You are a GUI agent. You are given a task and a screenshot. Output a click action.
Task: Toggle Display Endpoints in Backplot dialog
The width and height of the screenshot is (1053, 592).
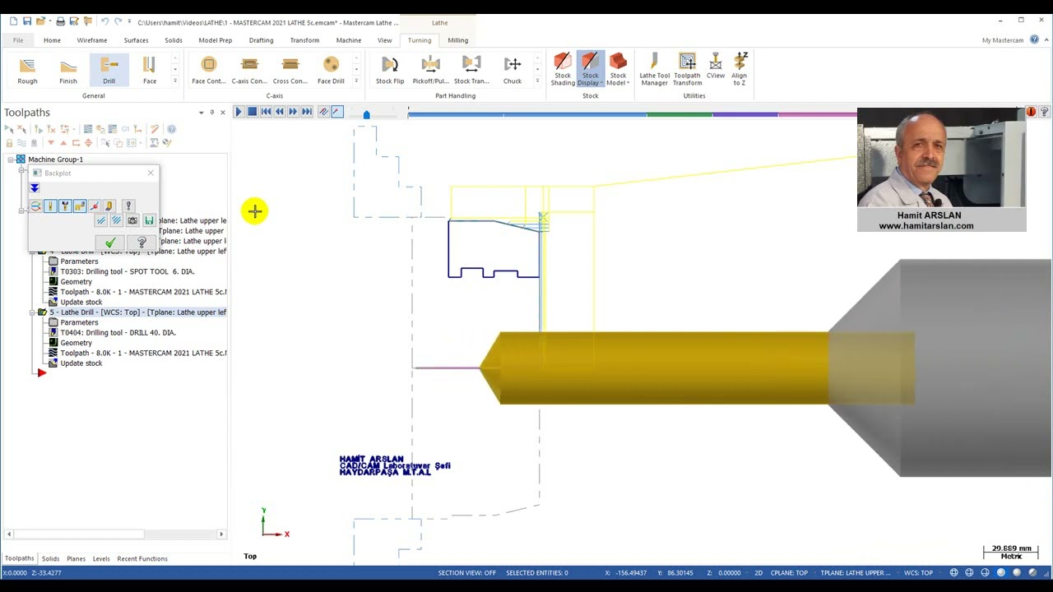click(95, 206)
